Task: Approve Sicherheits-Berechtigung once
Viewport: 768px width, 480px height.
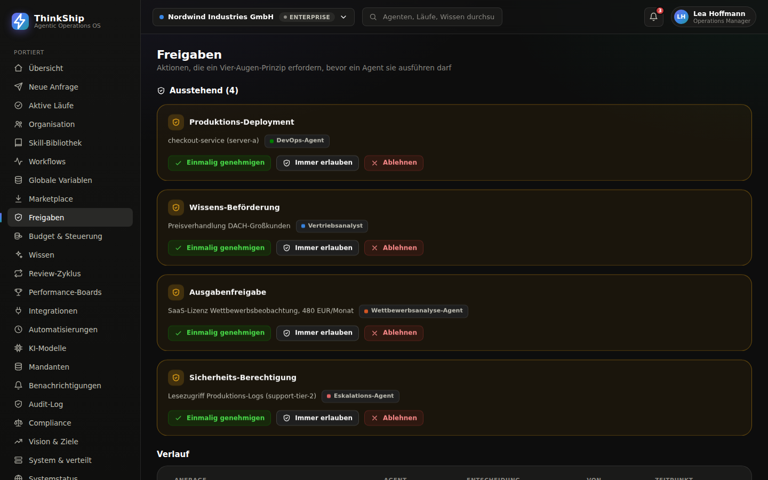Action: [219, 418]
